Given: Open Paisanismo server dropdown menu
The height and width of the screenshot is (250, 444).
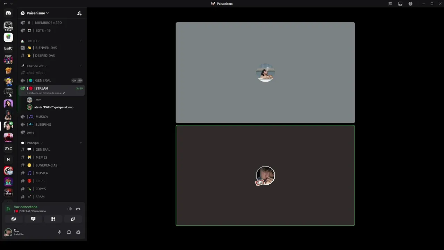Looking at the screenshot, I should coord(37,13).
